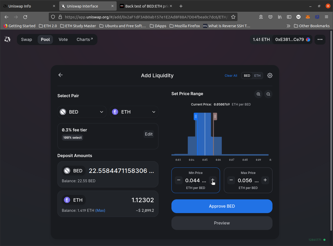The image size is (333, 246).
Task: Bookmark this page with the star icon
Action: pos(233,17)
